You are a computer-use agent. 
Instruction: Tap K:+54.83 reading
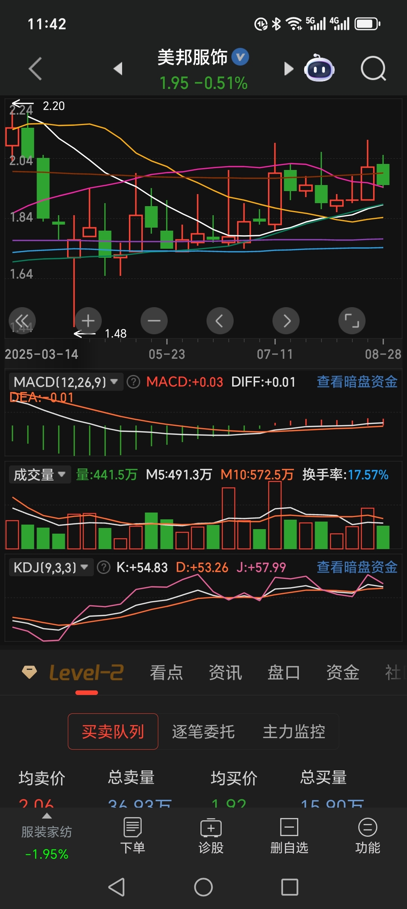(x=142, y=567)
